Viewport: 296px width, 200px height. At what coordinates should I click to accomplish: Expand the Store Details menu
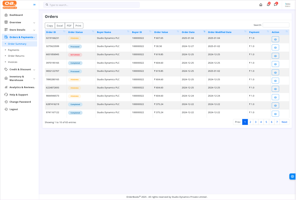[x=19, y=30]
